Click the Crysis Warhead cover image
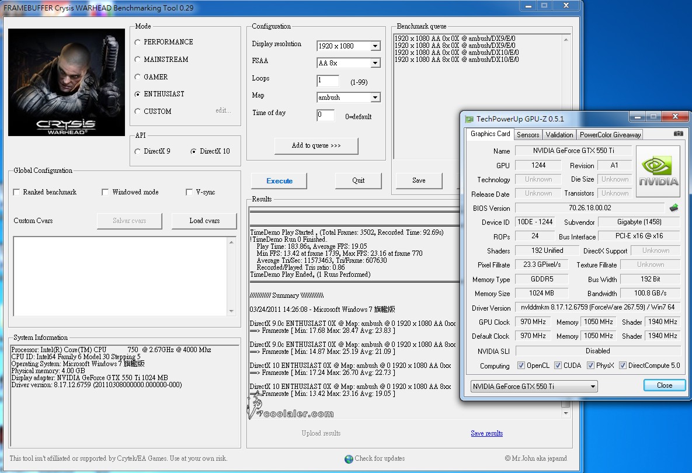 (66, 82)
